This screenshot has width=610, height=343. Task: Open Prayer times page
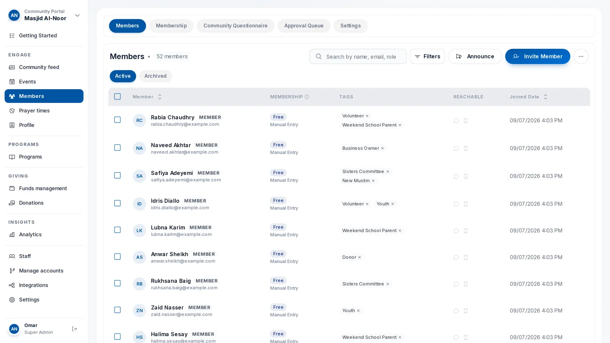pos(44,111)
